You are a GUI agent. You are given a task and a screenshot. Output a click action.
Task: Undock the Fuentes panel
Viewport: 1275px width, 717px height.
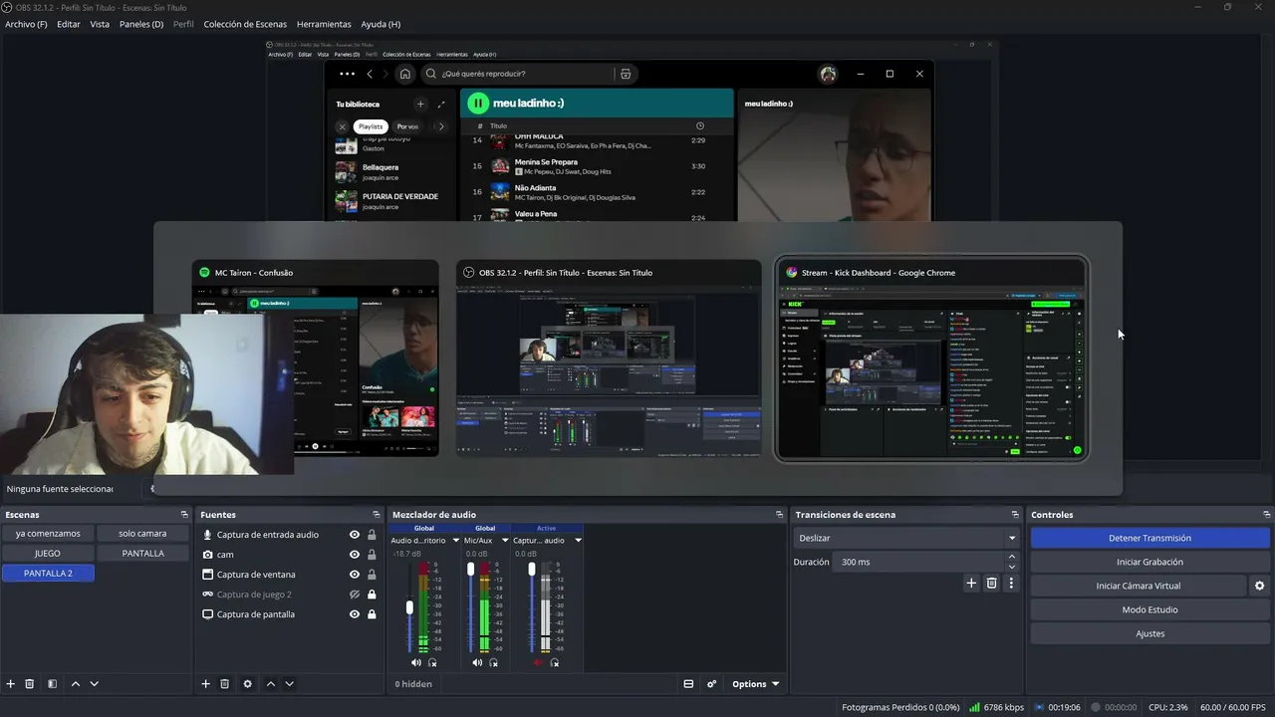tap(377, 515)
